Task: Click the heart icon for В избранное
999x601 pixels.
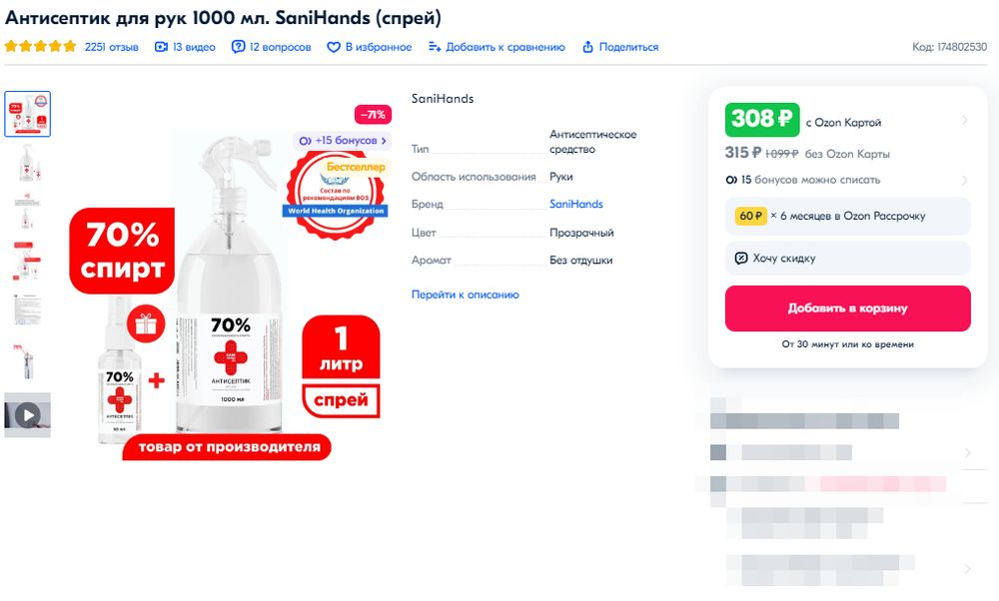Action: [334, 47]
